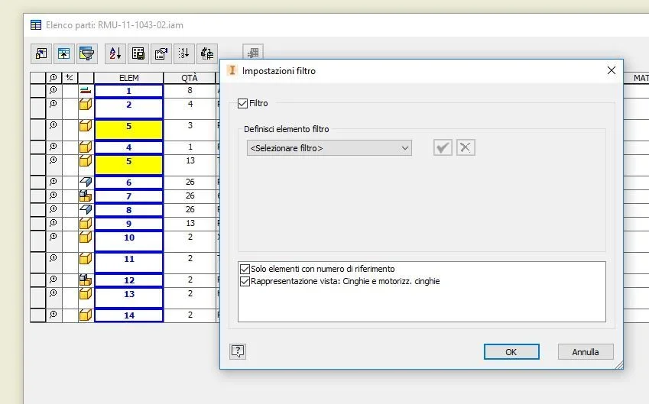Image resolution: width=649 pixels, height=404 pixels.
Task: Uncheck Solo elementi con numero di riferimento
Action: coord(245,269)
